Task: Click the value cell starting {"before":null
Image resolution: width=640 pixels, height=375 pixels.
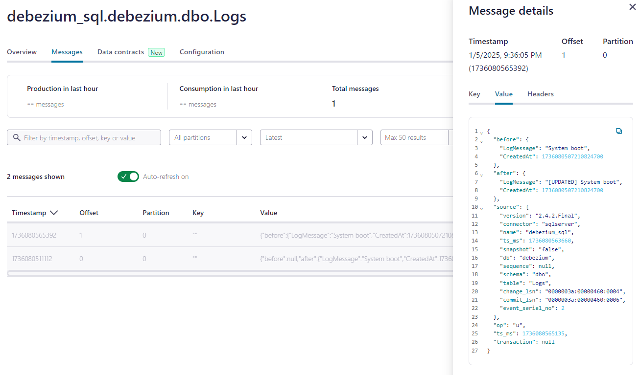Action: click(x=356, y=258)
